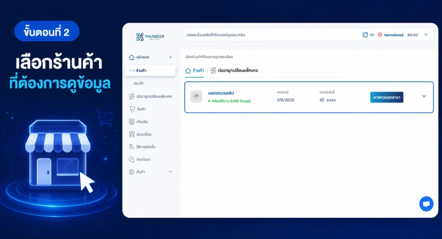
Task: Click the API icon in the header
Action: click(365, 35)
